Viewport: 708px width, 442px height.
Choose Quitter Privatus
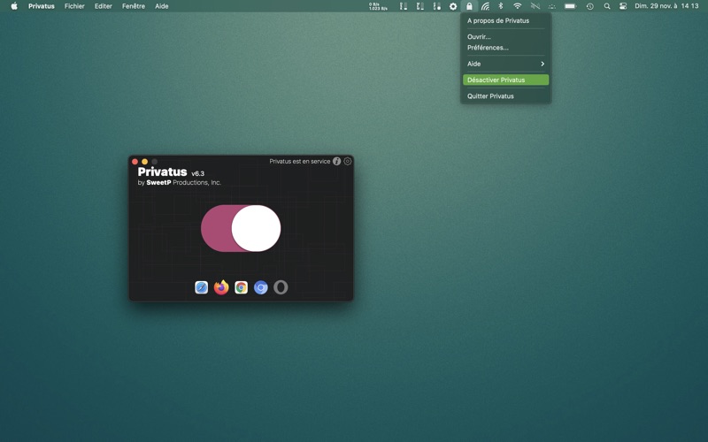pos(505,96)
